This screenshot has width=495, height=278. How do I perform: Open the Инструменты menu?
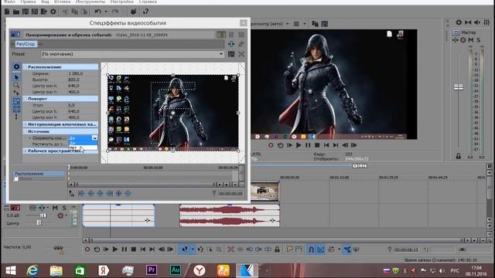[90, 2]
